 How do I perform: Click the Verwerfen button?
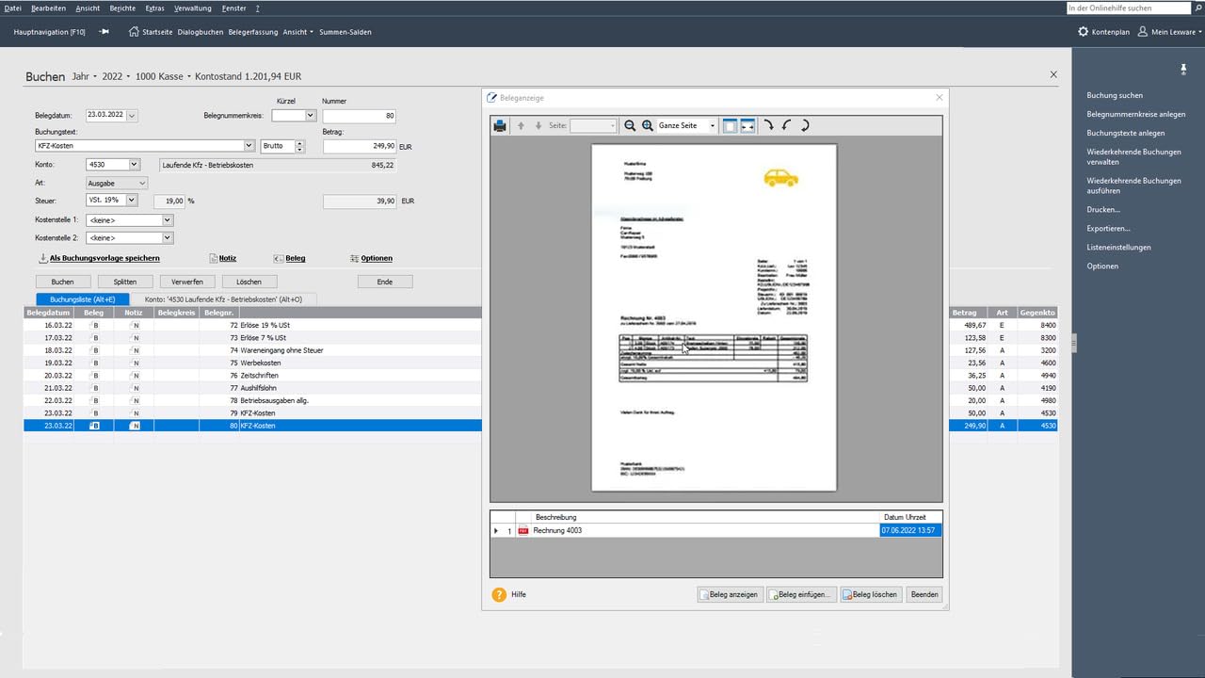pos(187,282)
